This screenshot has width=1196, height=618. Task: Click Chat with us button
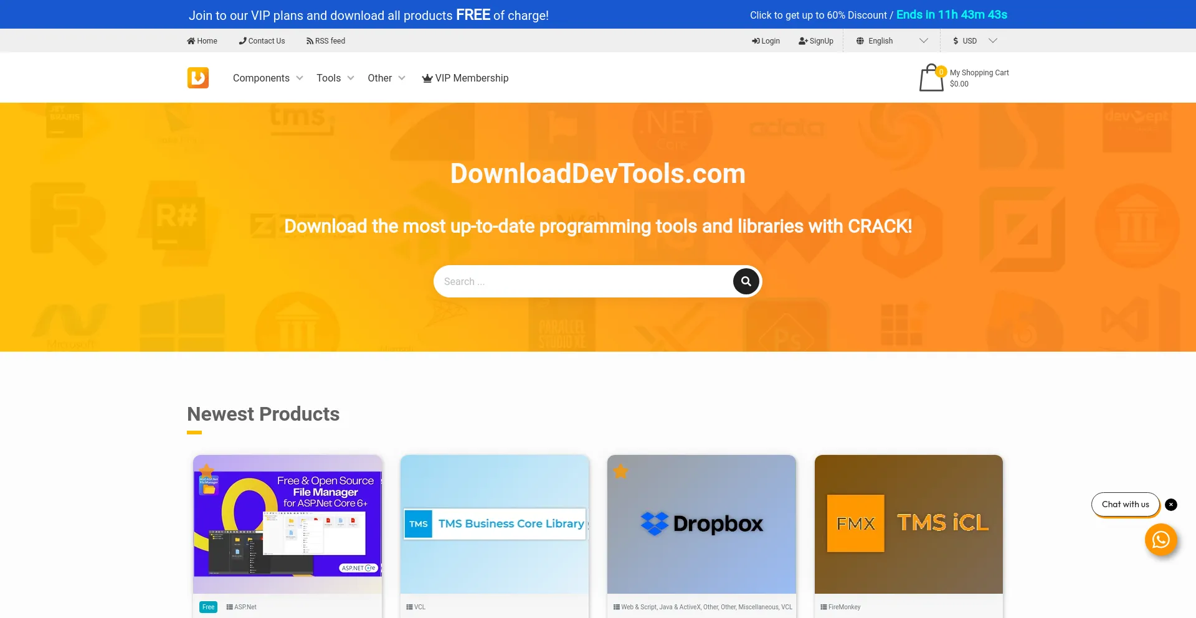(1125, 505)
